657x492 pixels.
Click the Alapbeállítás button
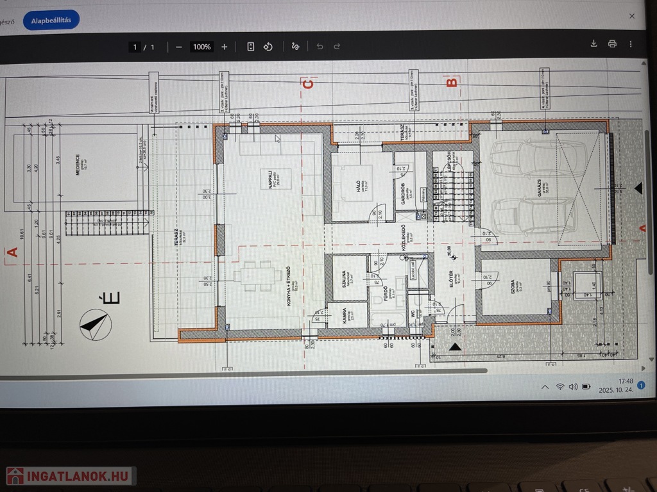[51, 20]
